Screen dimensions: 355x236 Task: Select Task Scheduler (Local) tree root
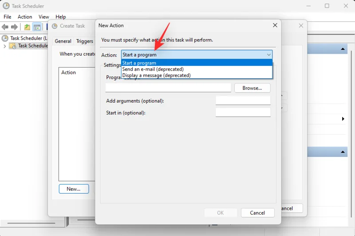[x=29, y=38]
